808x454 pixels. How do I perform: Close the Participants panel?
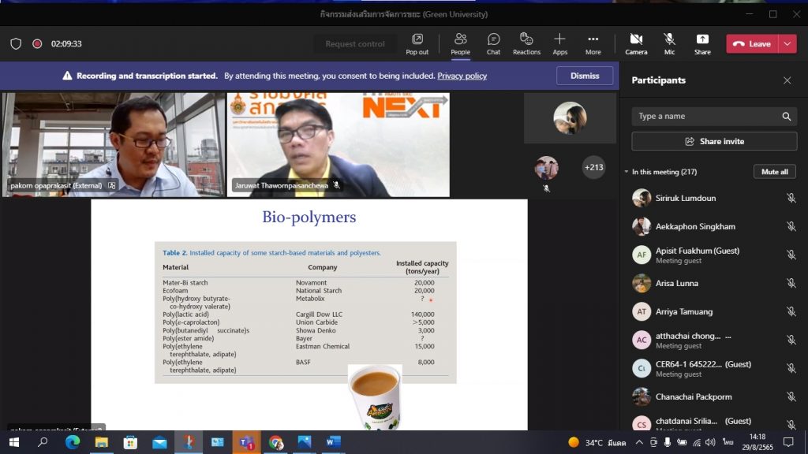[x=787, y=80]
